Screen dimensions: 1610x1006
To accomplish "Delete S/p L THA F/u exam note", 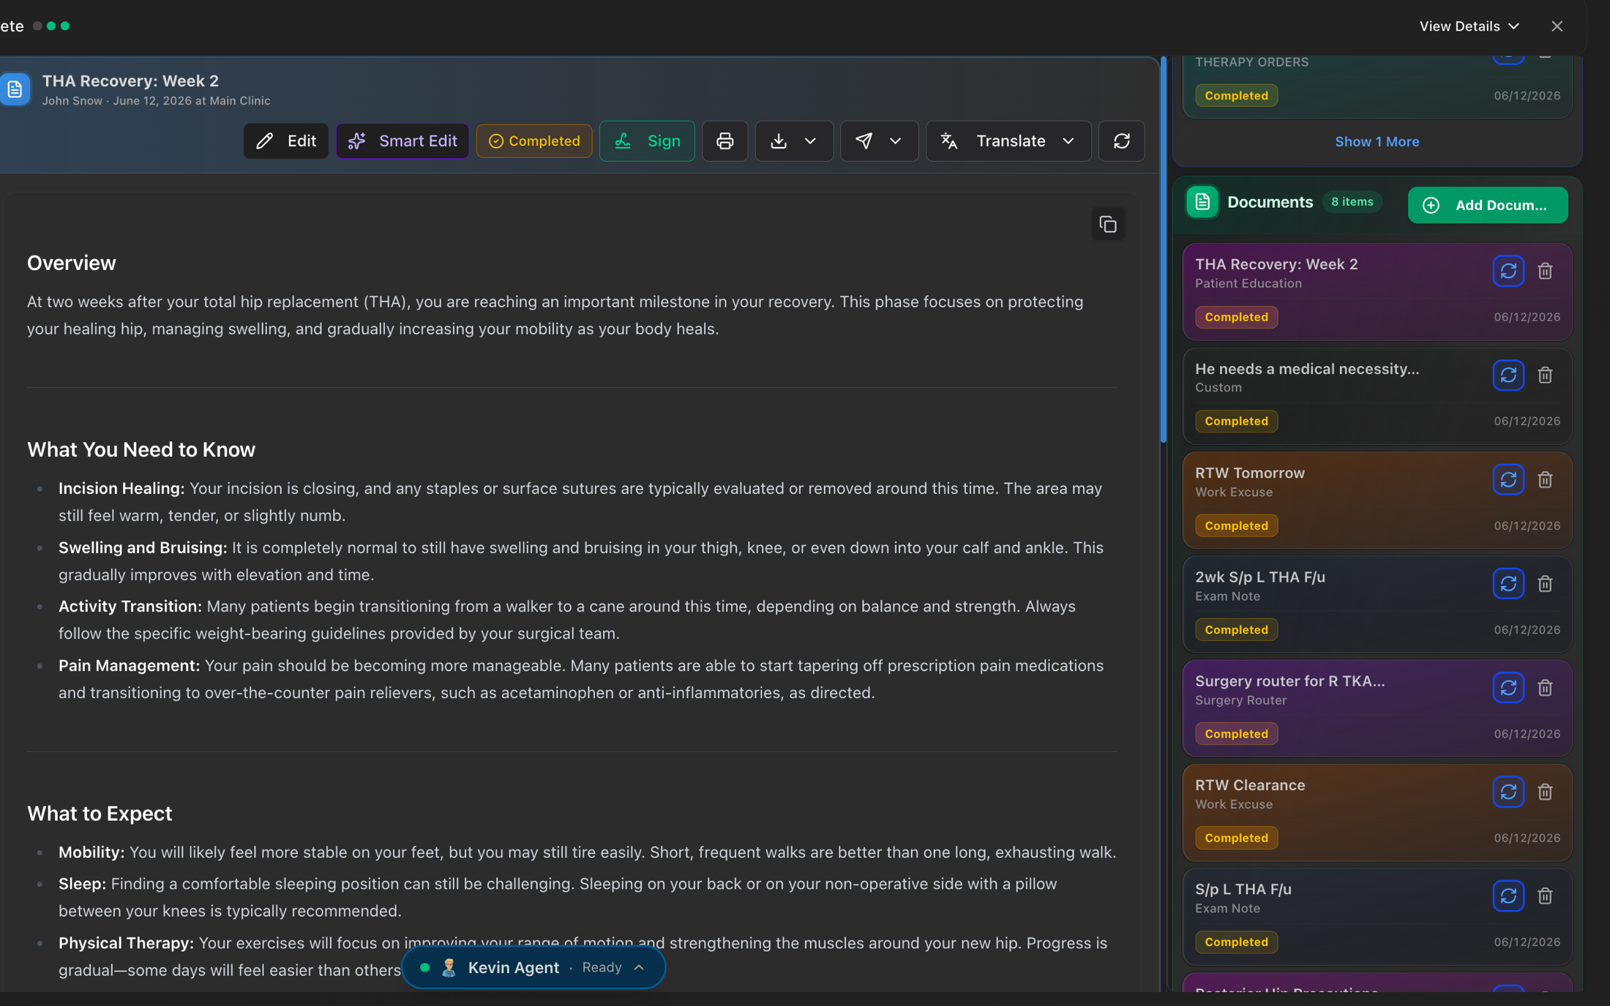I will [x=1545, y=896].
